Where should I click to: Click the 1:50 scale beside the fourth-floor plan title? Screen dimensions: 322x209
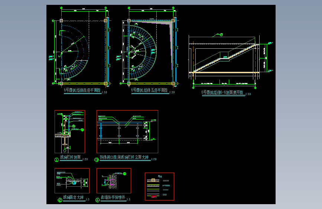coord(104,92)
